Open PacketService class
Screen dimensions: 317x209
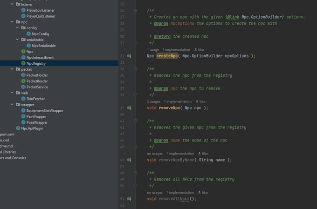coord(37,87)
